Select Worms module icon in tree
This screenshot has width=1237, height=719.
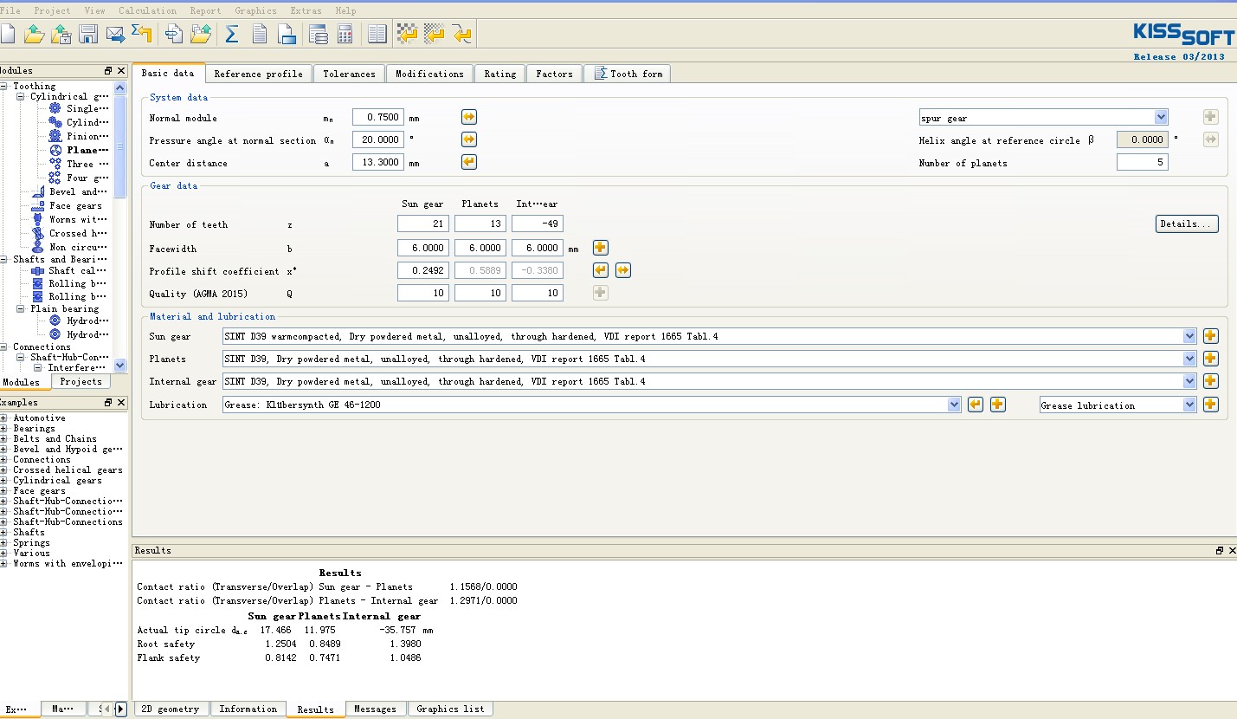point(37,219)
